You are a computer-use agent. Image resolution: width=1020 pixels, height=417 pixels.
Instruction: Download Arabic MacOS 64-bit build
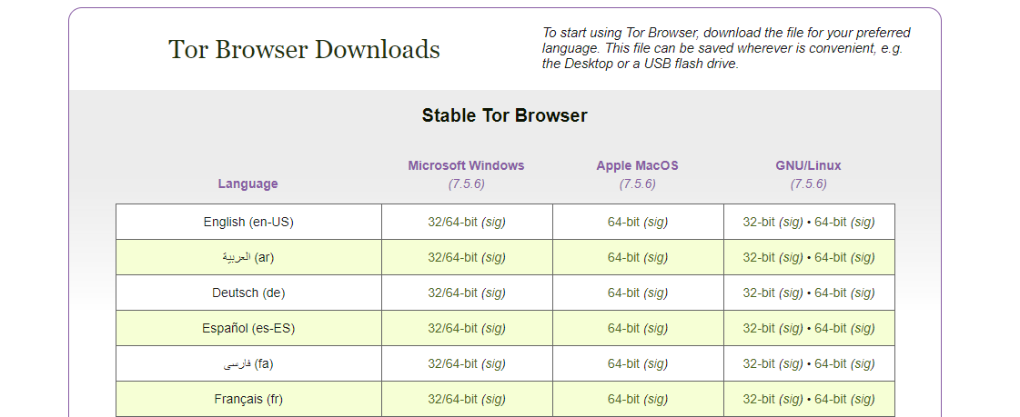pyautogui.click(x=623, y=257)
